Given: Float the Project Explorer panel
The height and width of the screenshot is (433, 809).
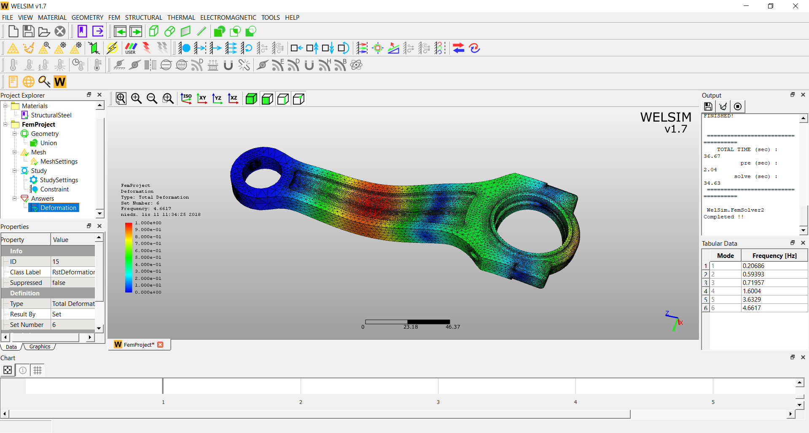Looking at the screenshot, I should point(89,95).
